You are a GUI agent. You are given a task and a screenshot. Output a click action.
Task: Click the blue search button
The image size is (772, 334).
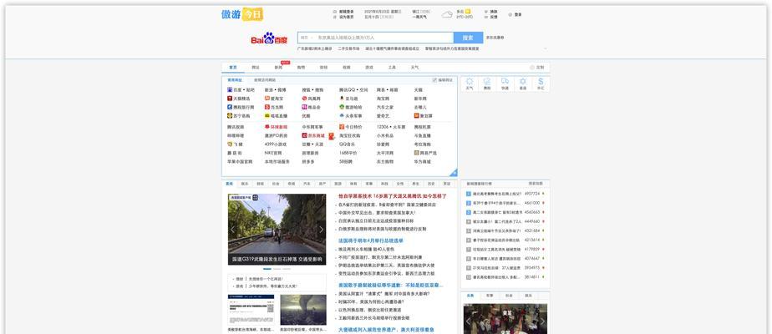point(468,38)
